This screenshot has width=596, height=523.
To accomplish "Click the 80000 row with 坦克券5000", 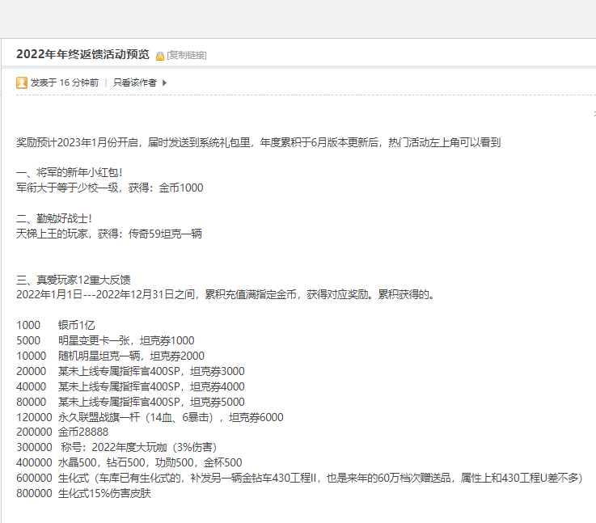I will (130, 402).
